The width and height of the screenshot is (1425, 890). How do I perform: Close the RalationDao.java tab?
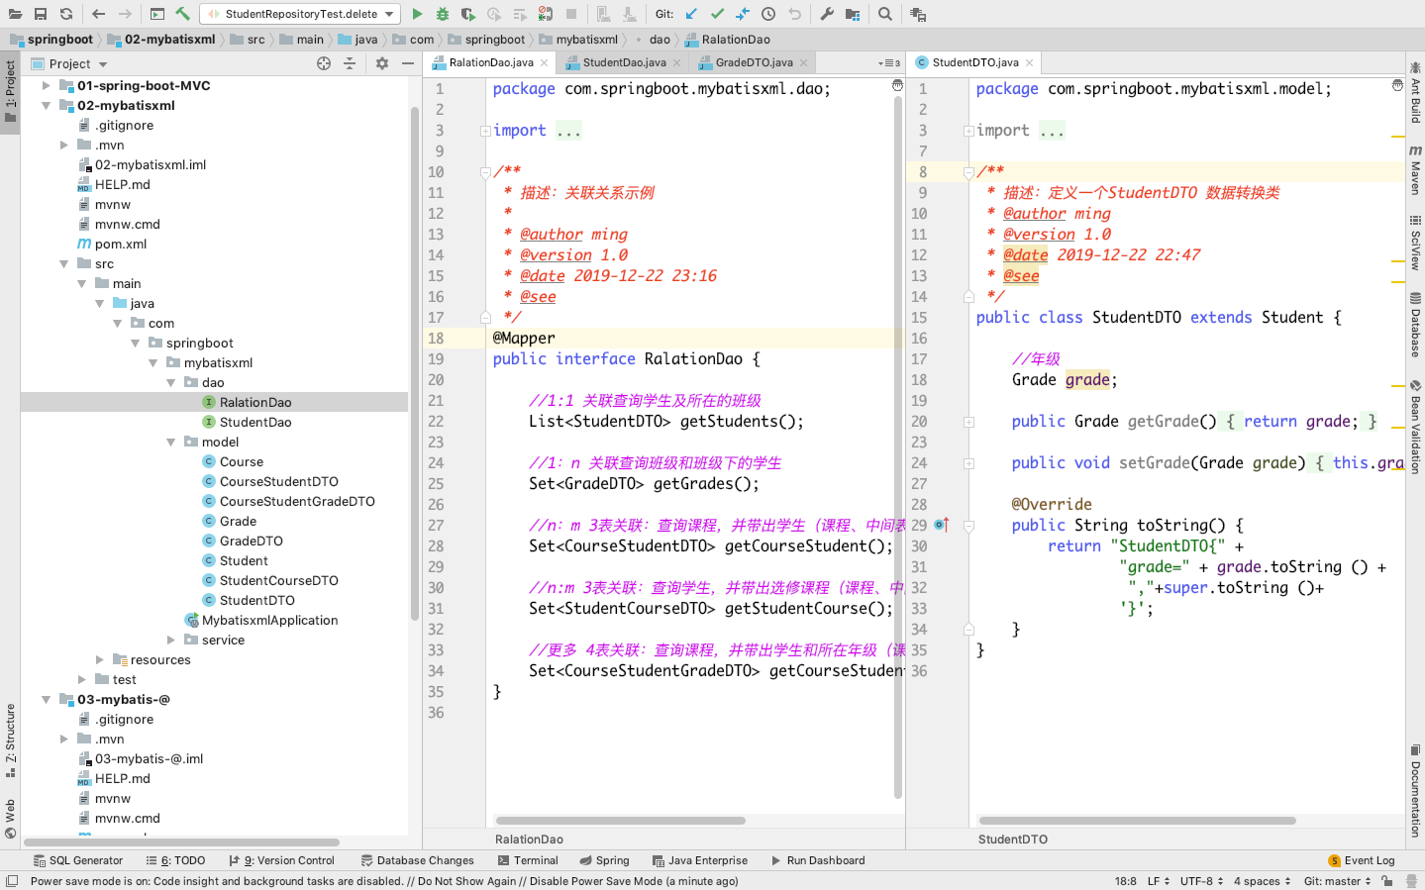point(544,62)
